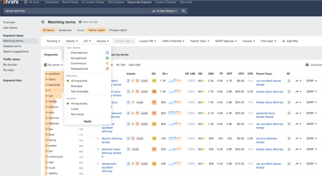Check the Informational intent checkbox
322x176 pixels.
tap(68, 53)
